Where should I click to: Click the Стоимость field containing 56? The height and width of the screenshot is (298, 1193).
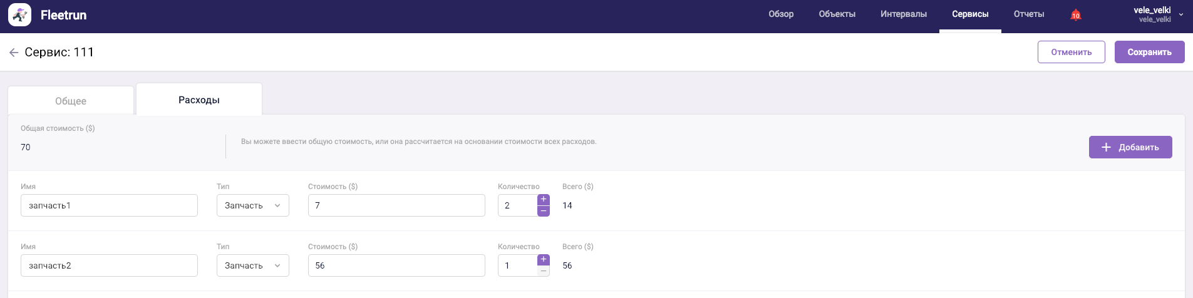pyautogui.click(x=396, y=265)
